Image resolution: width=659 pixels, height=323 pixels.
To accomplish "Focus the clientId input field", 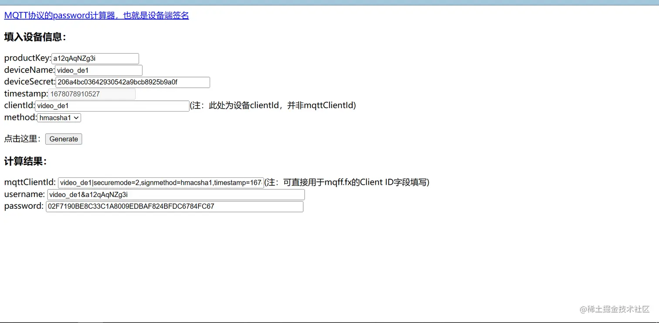I will point(112,105).
